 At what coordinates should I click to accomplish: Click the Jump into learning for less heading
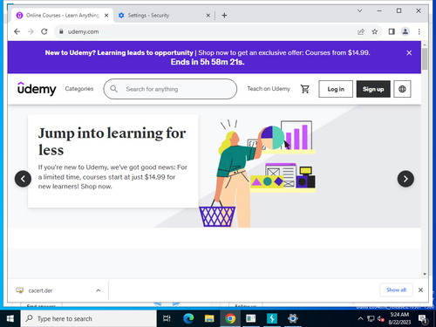[112, 141]
